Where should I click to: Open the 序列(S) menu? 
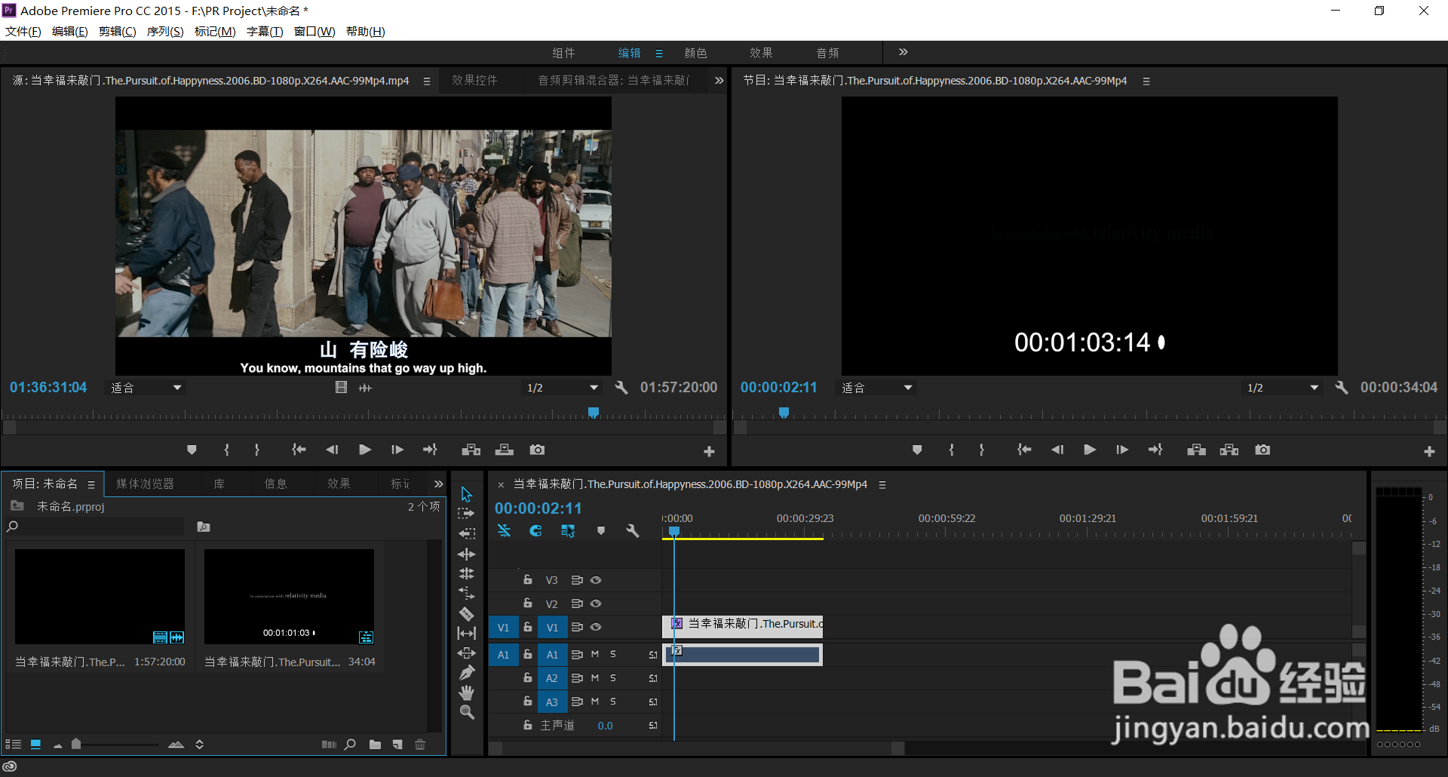[x=165, y=31]
